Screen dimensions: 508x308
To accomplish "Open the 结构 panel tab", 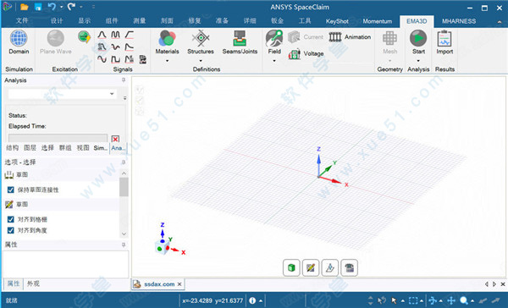I will [13, 148].
